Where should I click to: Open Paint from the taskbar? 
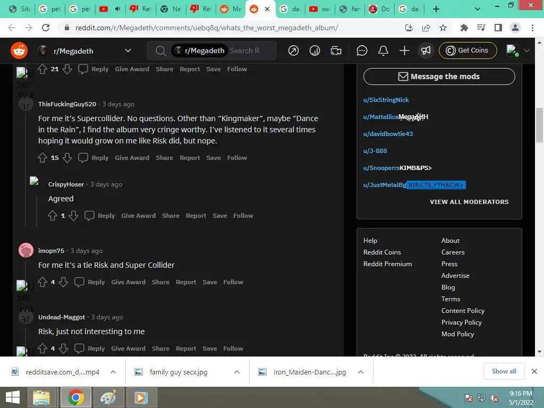coord(108,397)
